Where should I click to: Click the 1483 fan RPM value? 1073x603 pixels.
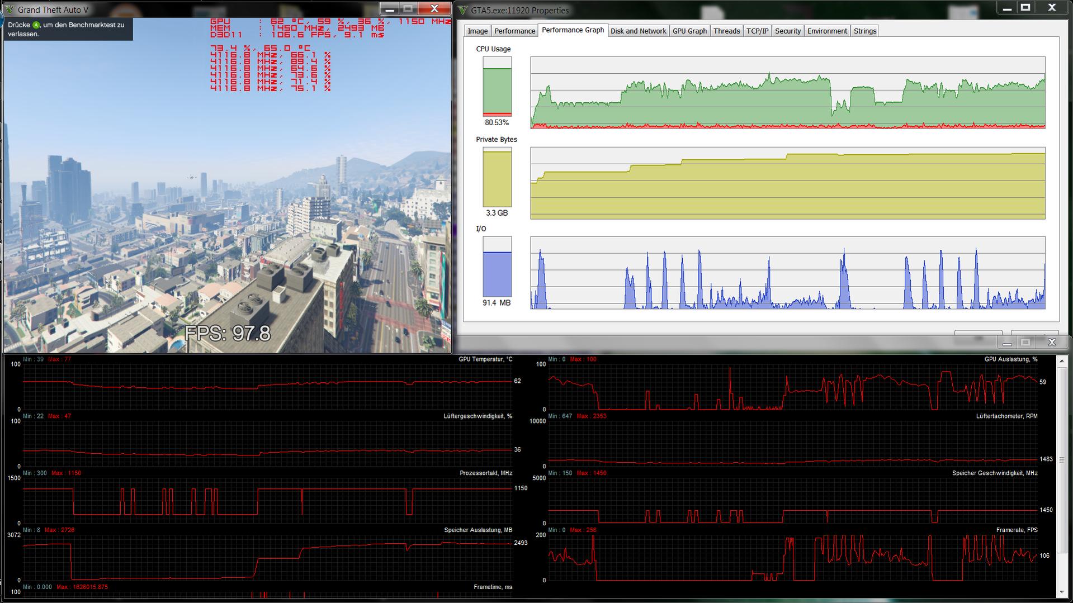pyautogui.click(x=1046, y=459)
